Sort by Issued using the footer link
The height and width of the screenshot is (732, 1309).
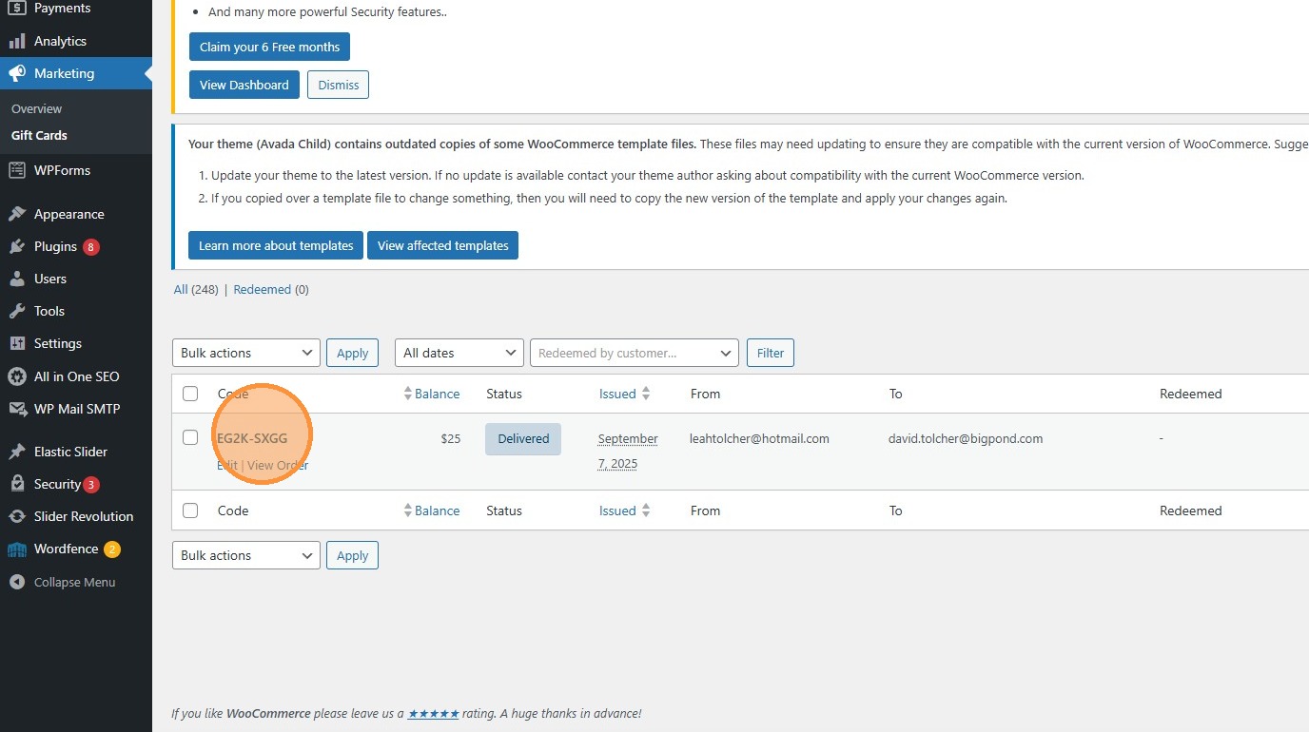tap(617, 510)
